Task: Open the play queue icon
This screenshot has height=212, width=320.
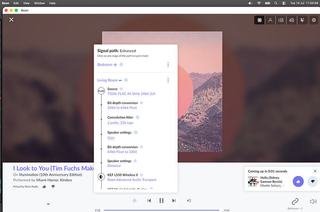Action: pos(189,200)
